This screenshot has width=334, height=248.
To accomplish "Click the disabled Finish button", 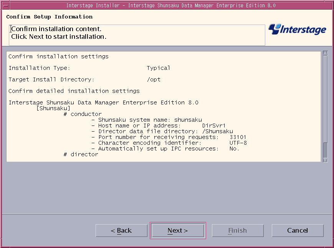I will click(238, 230).
